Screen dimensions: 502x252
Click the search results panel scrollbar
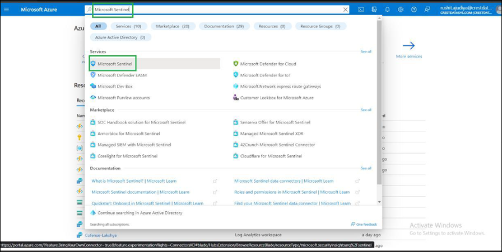(x=379, y=102)
